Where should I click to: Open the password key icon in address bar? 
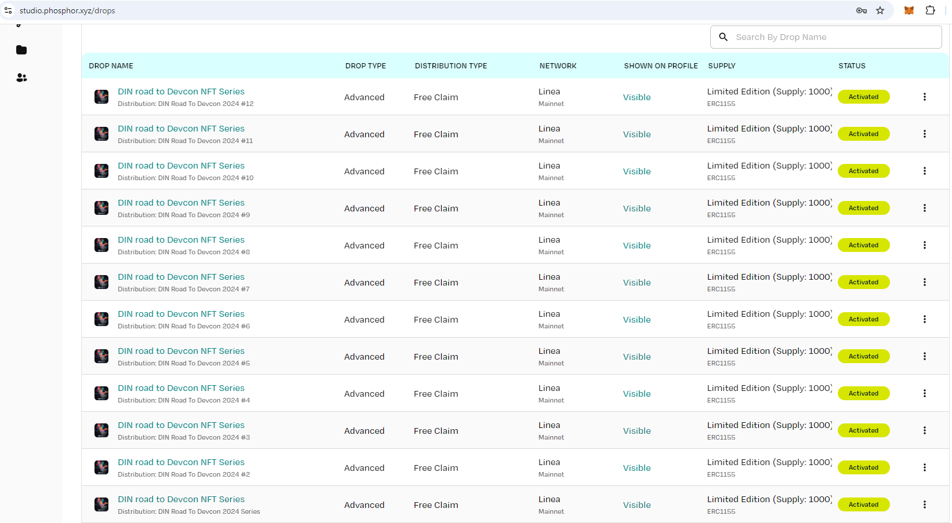click(862, 10)
